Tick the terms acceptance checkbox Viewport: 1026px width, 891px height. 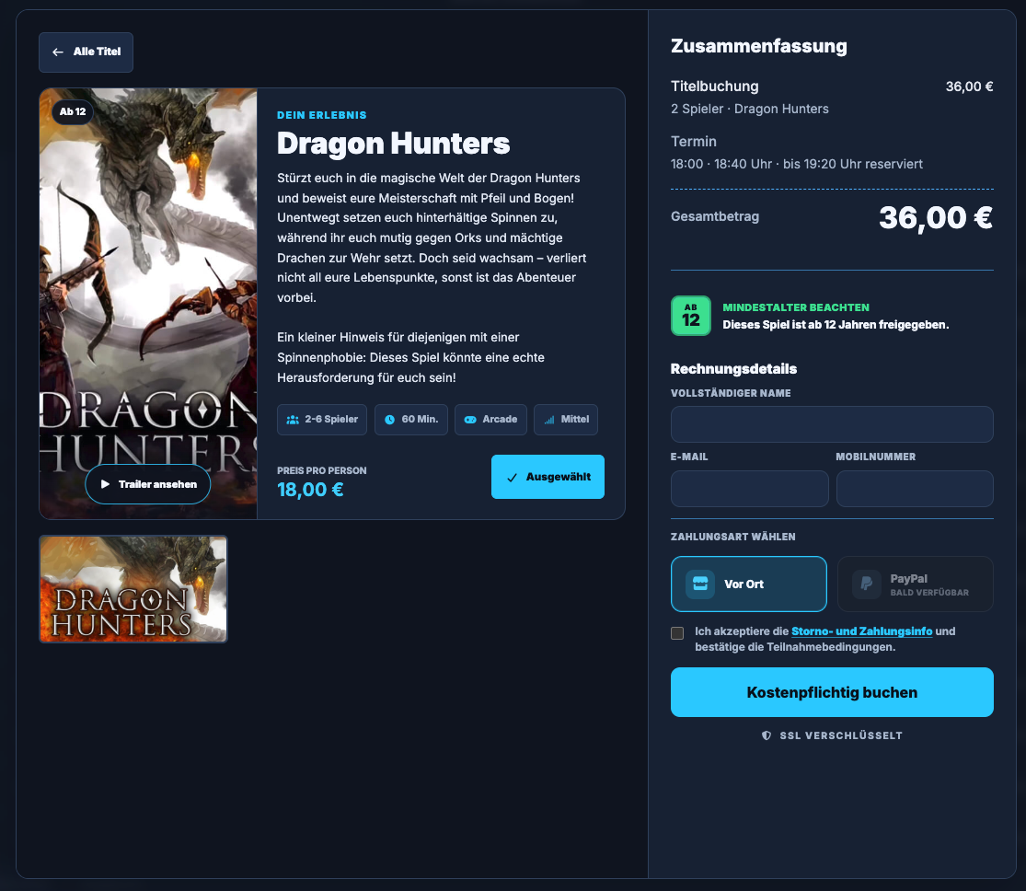click(x=677, y=633)
